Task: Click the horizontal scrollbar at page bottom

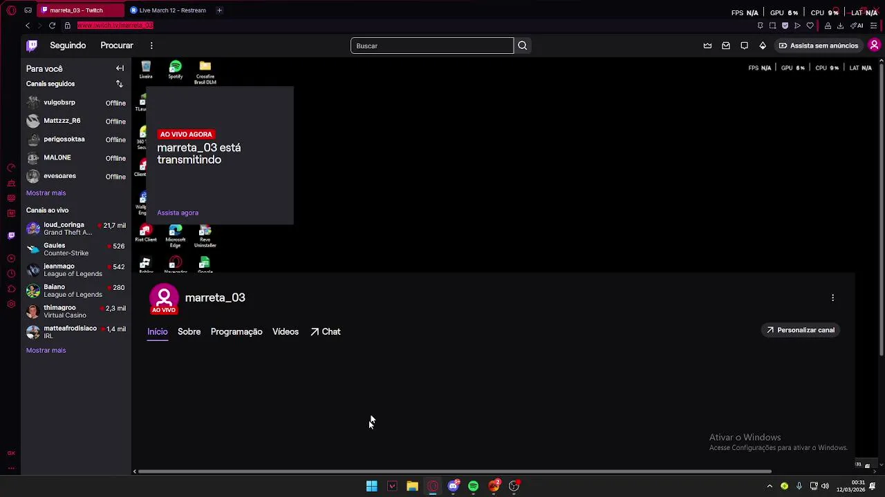Action: click(455, 471)
